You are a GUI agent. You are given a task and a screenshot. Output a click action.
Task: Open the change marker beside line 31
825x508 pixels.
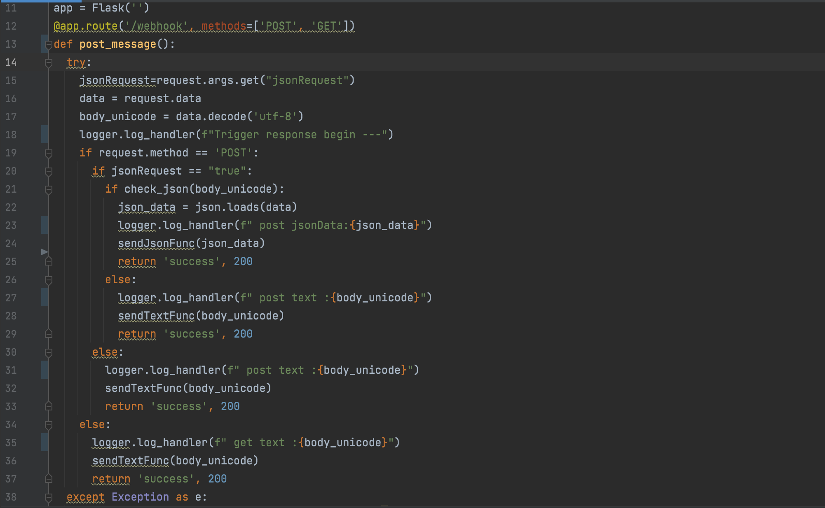click(45, 370)
